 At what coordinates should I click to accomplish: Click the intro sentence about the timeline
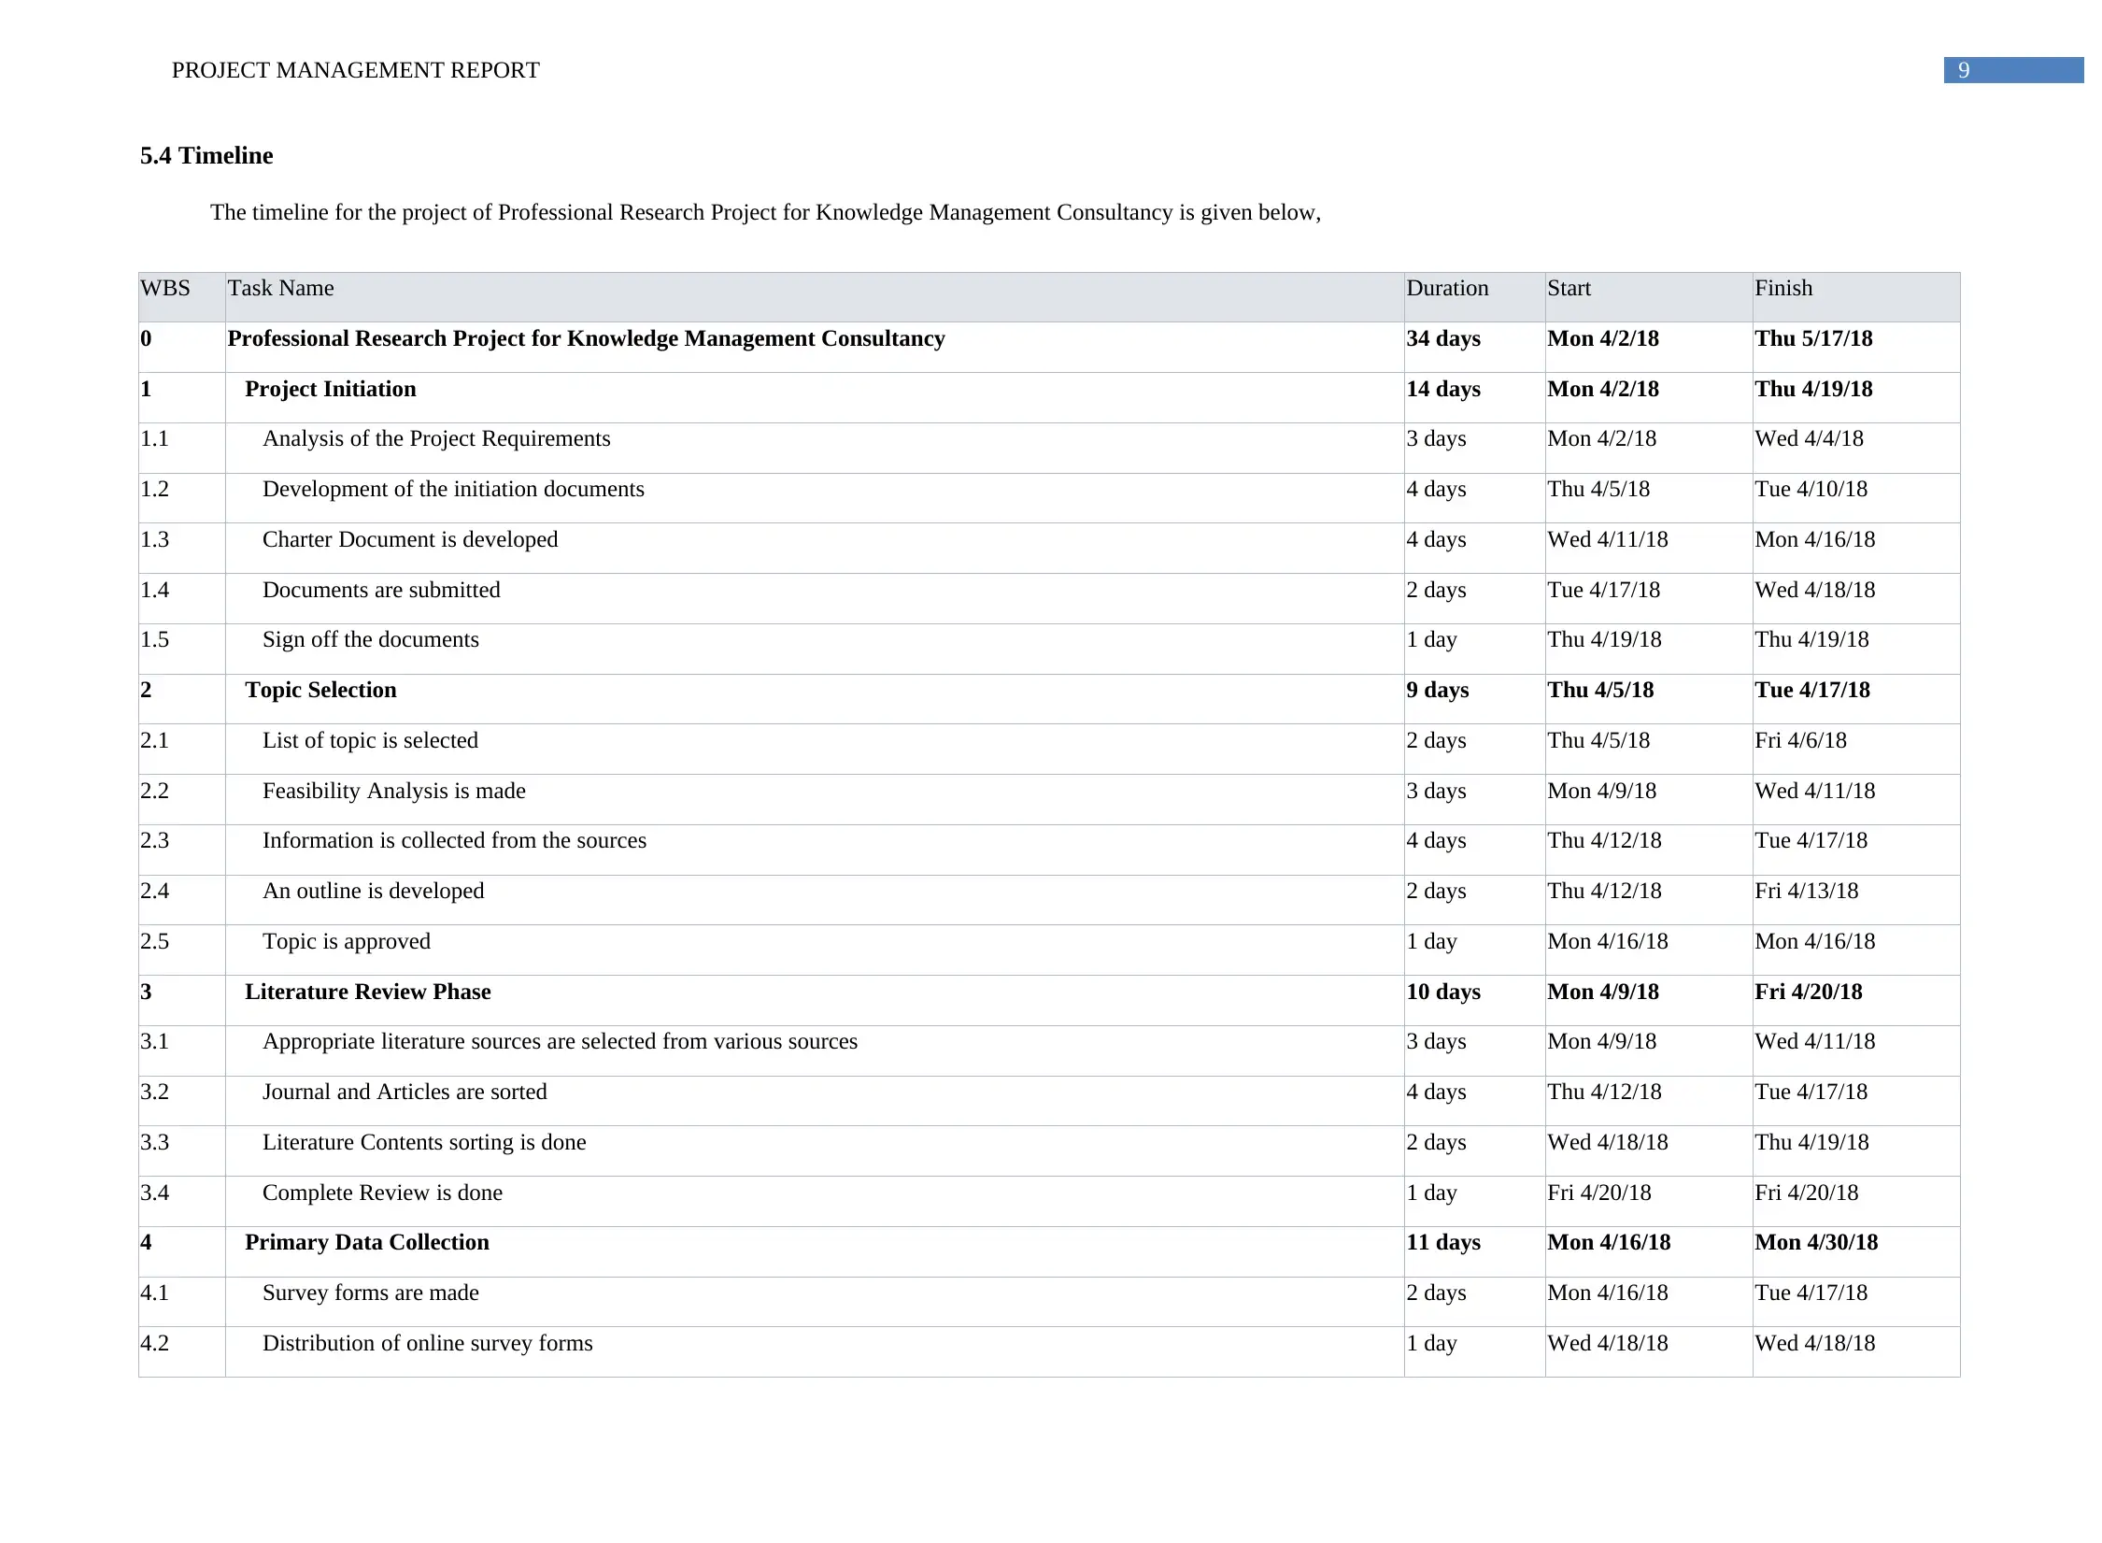(765, 213)
